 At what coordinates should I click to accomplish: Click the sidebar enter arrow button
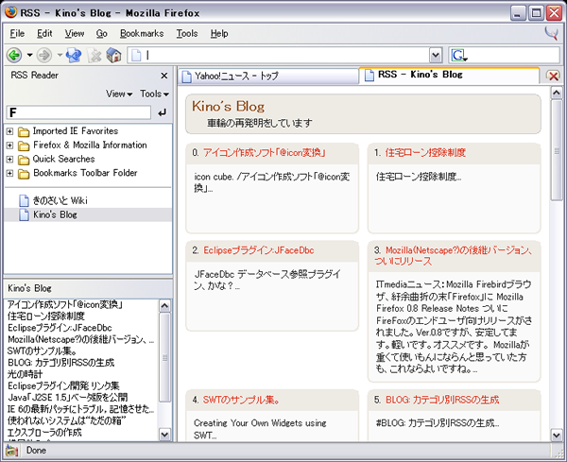click(x=162, y=112)
